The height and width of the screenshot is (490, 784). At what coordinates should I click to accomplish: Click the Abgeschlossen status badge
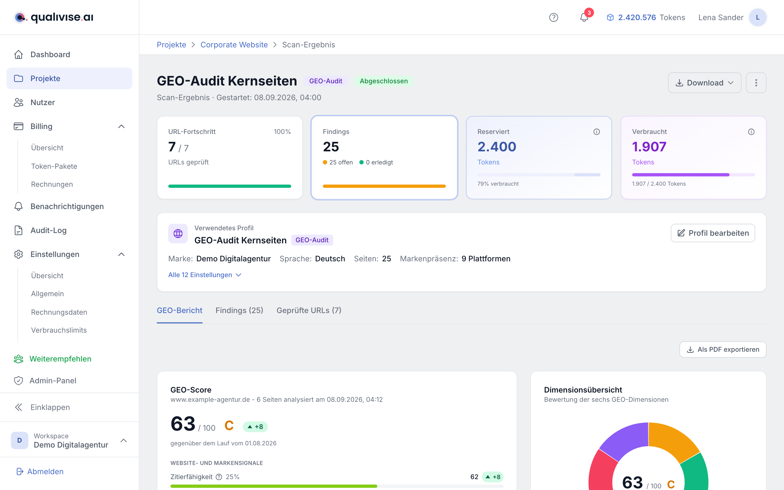coord(384,81)
